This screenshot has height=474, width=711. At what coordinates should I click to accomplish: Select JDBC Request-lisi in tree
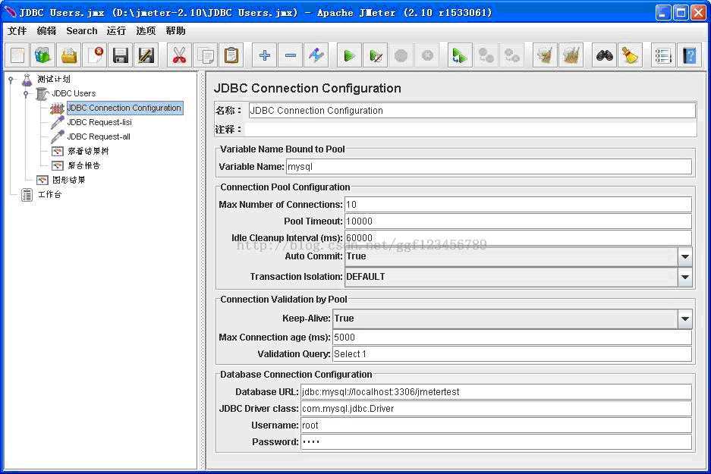pyautogui.click(x=99, y=122)
